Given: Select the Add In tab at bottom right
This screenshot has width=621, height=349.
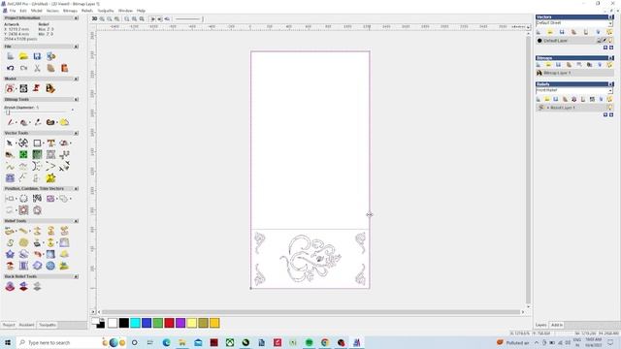Looking at the screenshot, I should [x=557, y=325].
